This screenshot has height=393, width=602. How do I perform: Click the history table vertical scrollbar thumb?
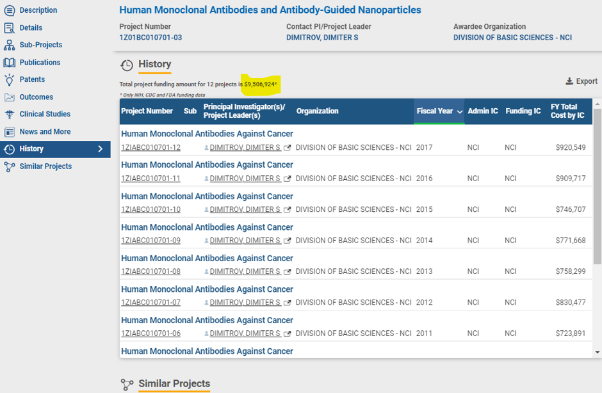click(597, 186)
